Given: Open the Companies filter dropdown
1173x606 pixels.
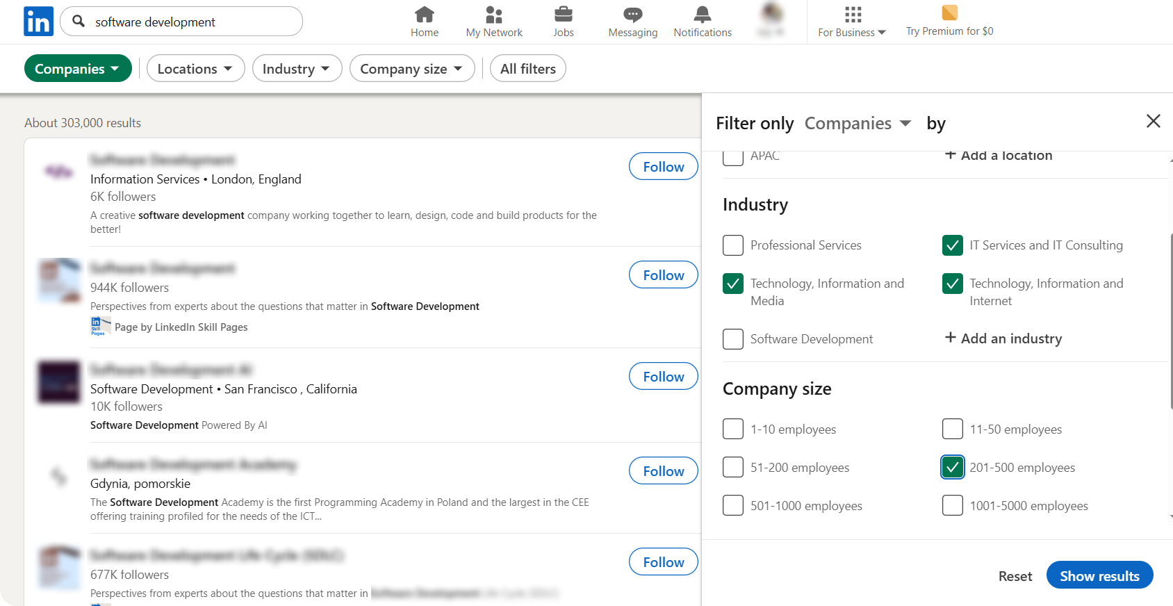Looking at the screenshot, I should [x=78, y=68].
